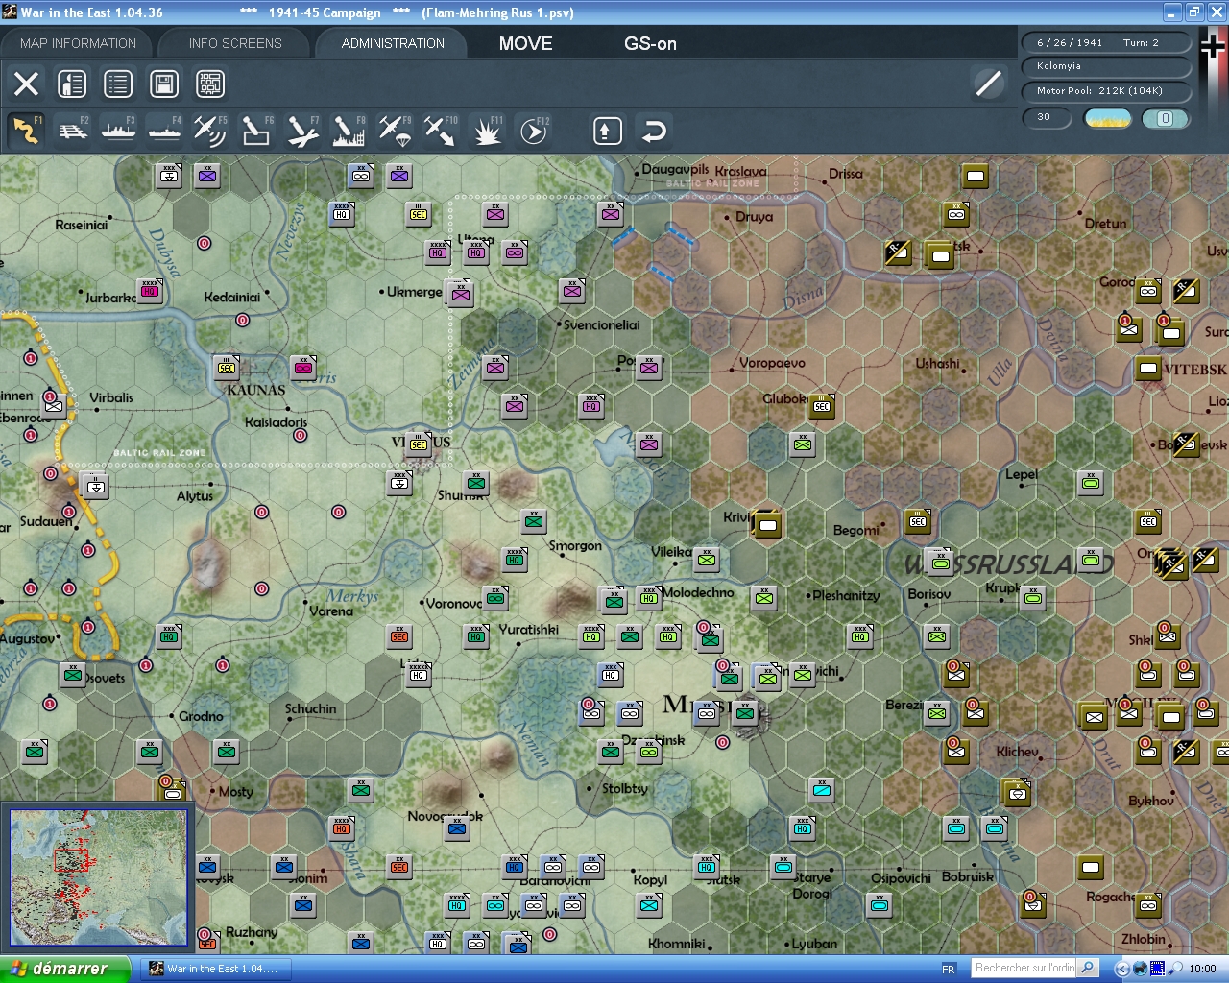Viewport: 1229px width, 983px height.
Task: Click the German cross flag icon
Action: [x=1213, y=46]
